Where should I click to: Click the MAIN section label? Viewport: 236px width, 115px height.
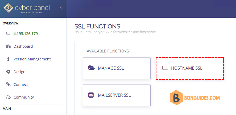click(7, 109)
